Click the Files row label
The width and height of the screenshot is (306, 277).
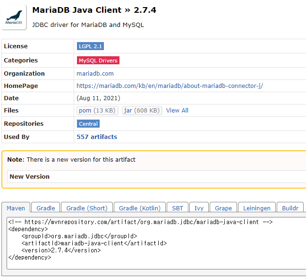(11, 110)
